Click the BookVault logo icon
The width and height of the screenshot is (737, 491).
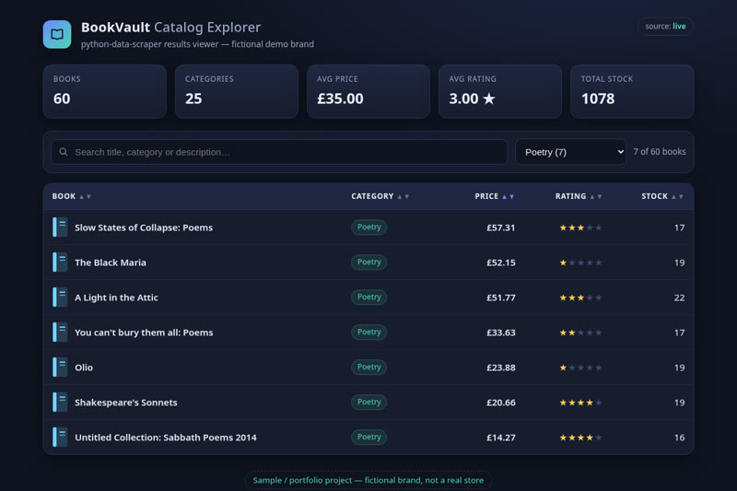pyautogui.click(x=57, y=34)
